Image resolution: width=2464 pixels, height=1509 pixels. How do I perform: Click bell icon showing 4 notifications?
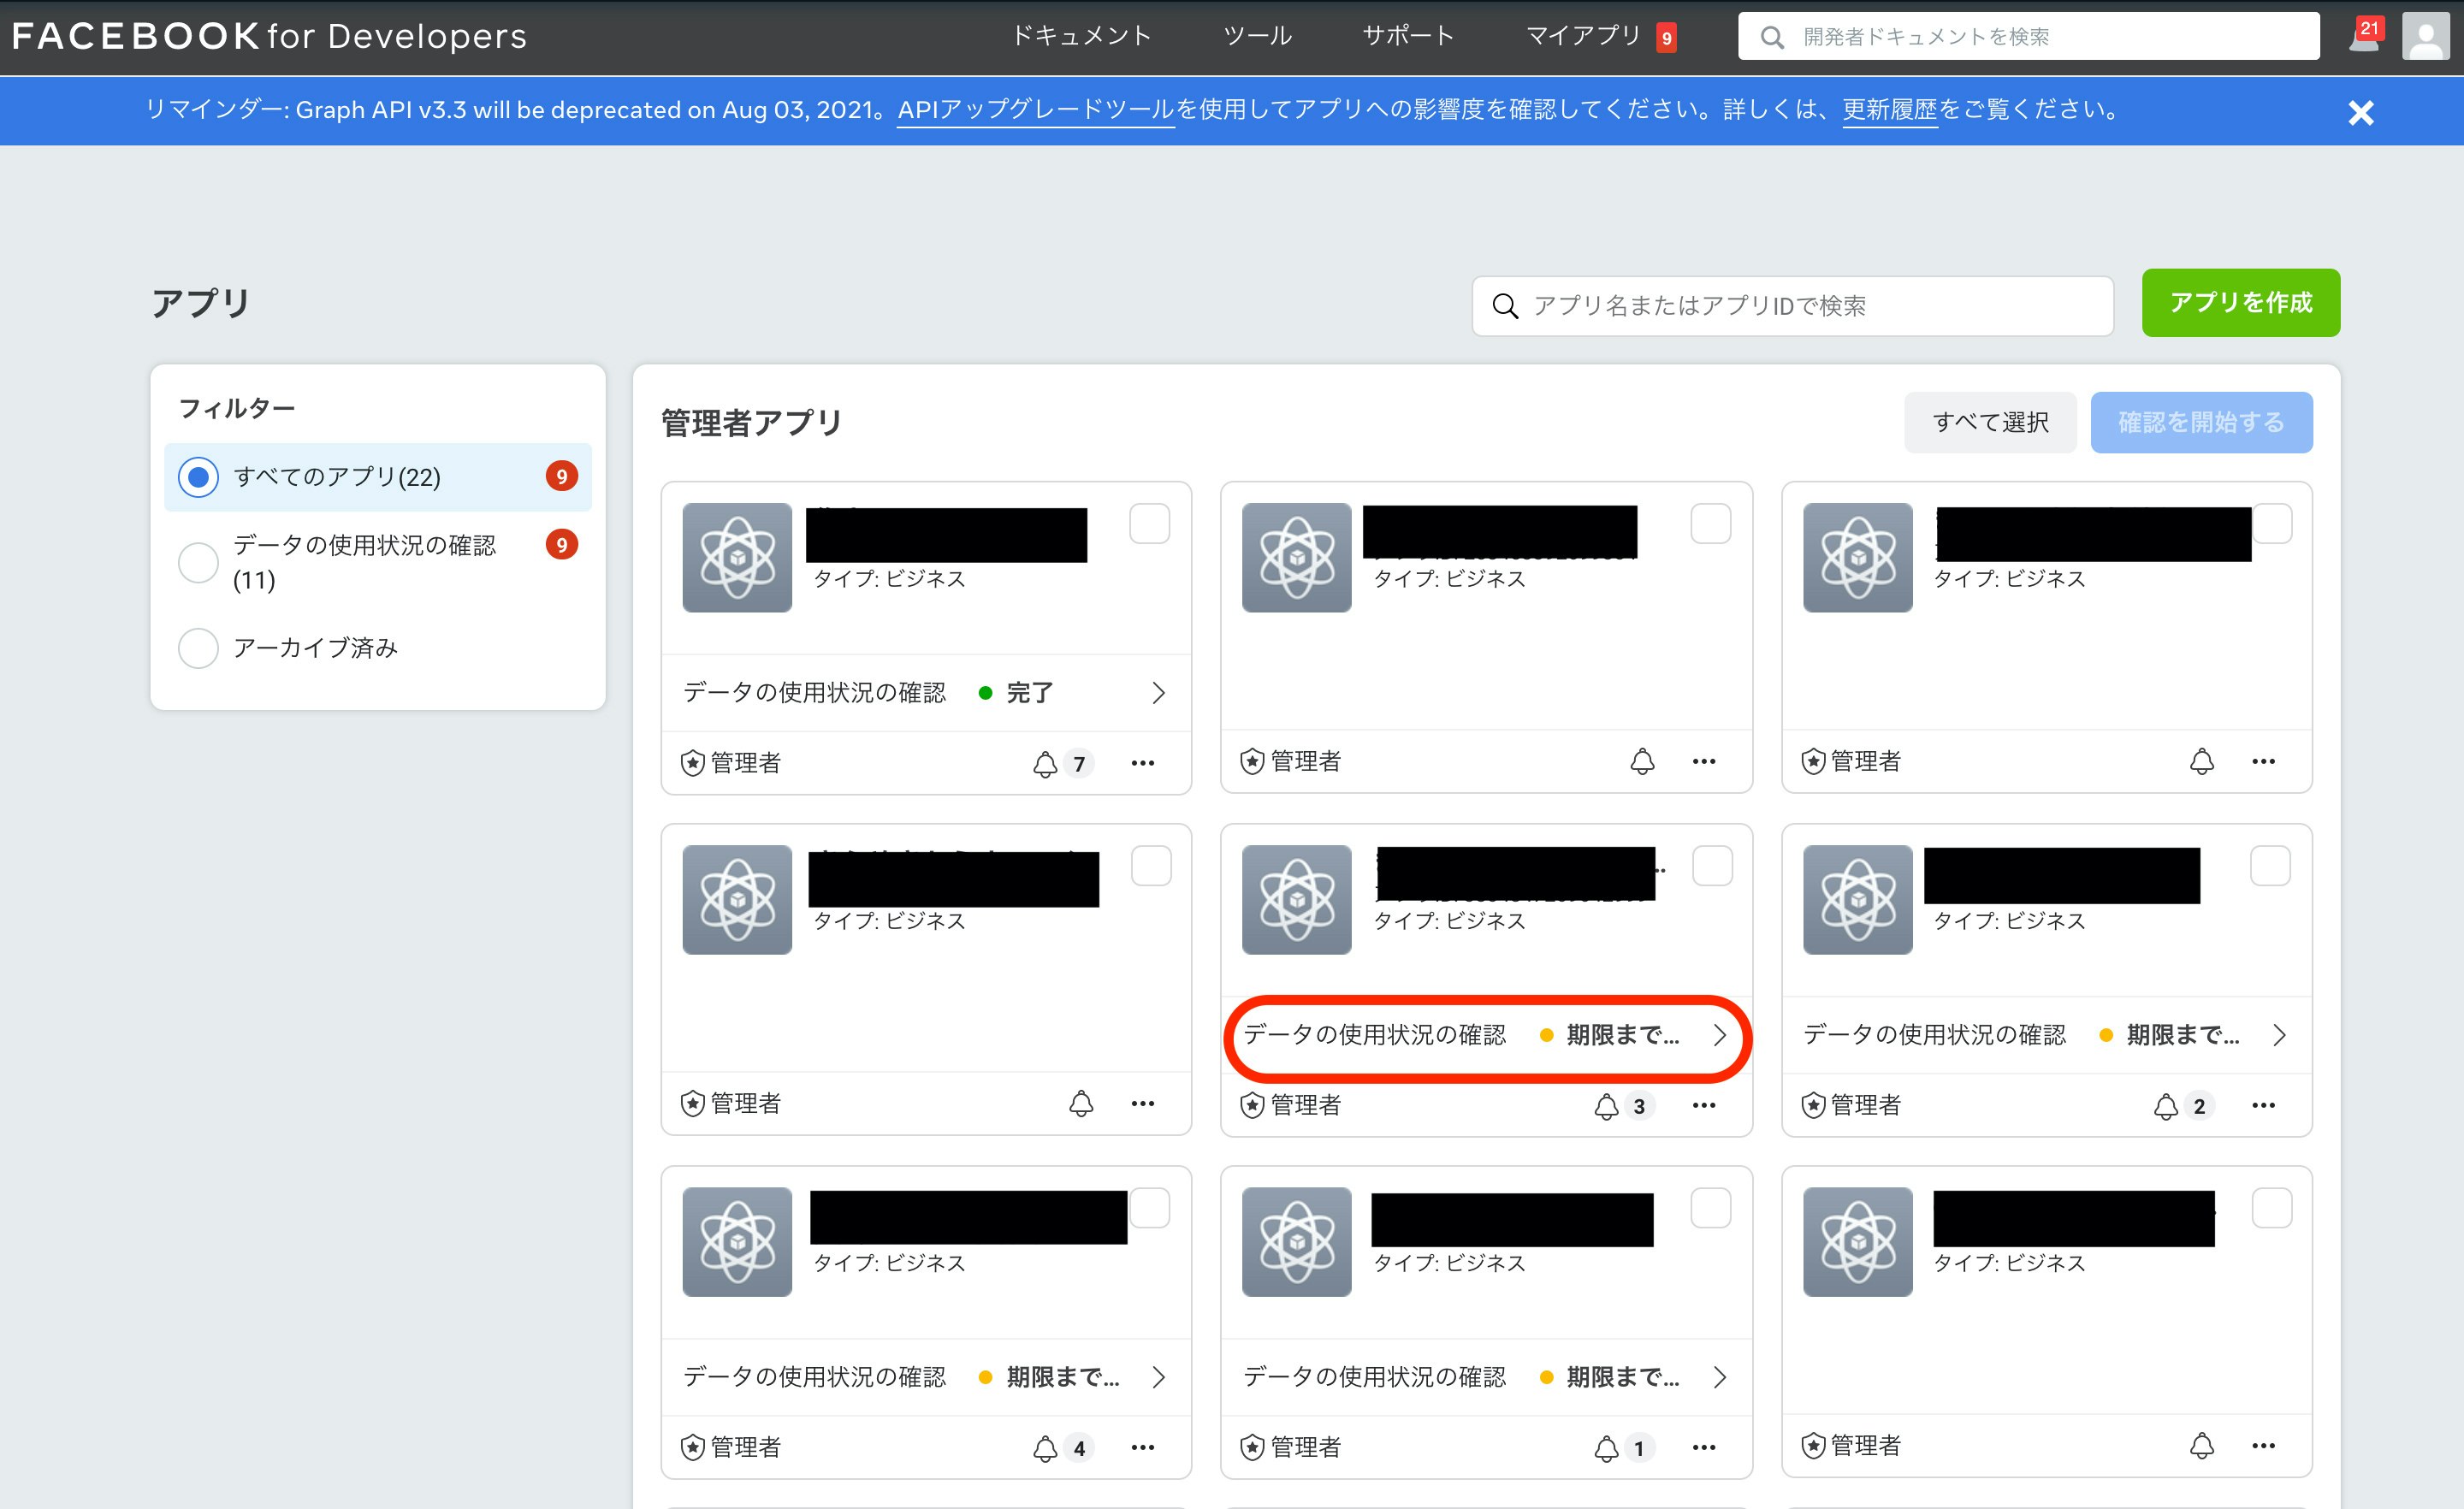tap(1045, 1449)
